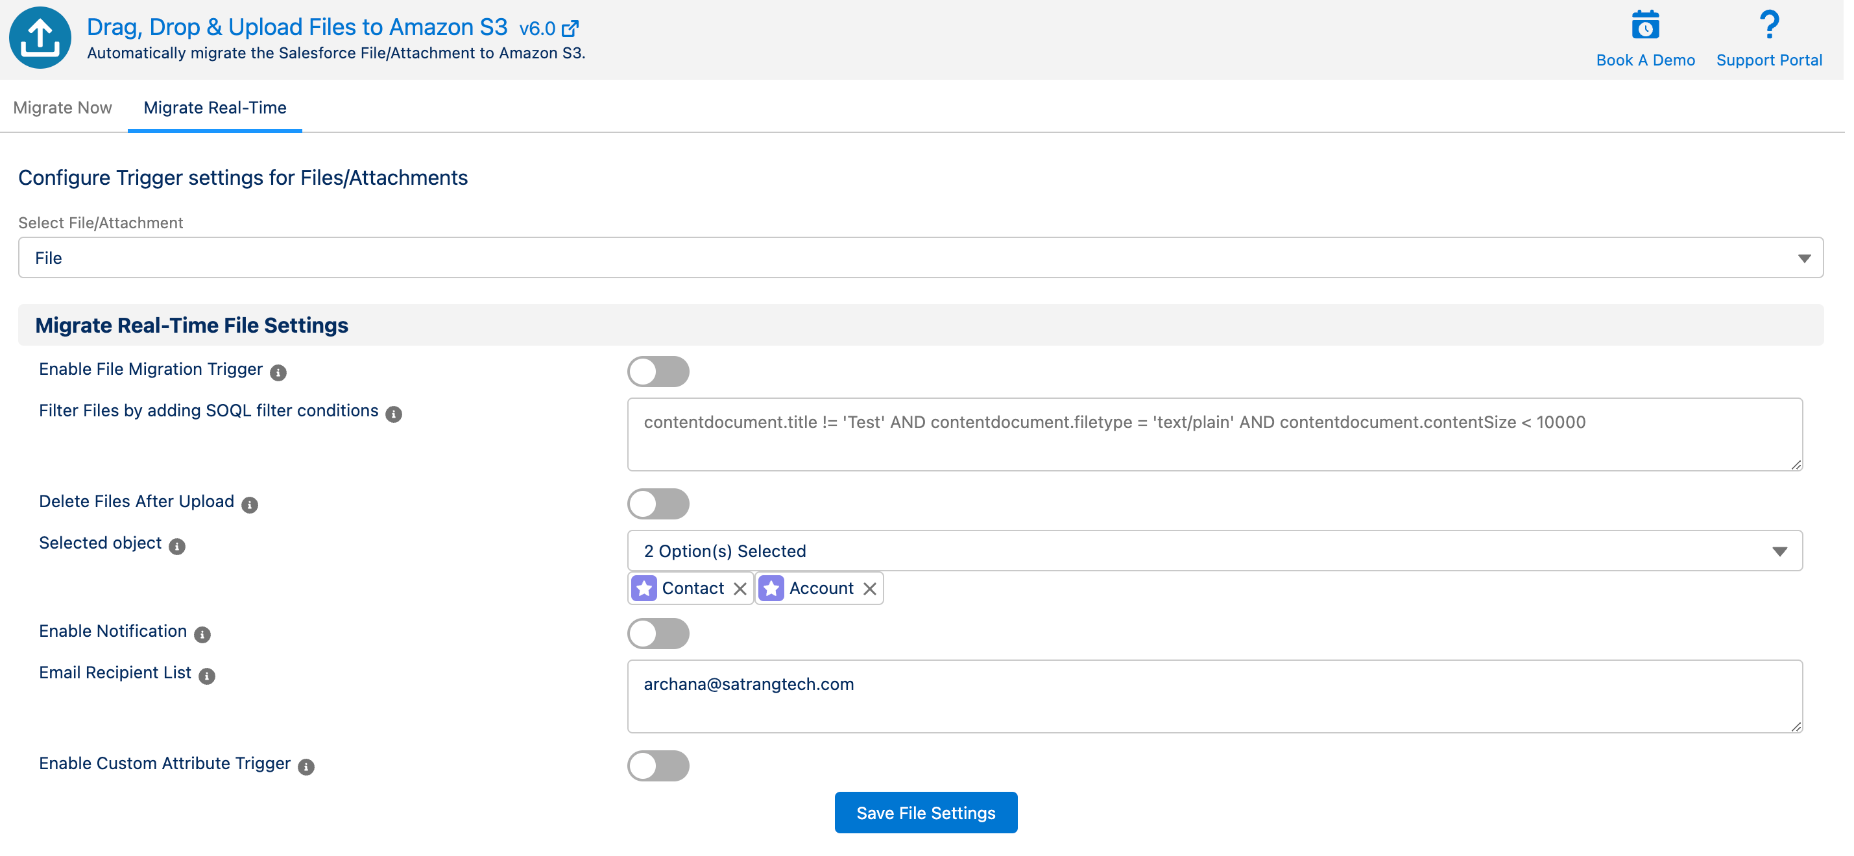1854x856 pixels.
Task: Remove the Contact pill from selected objects
Action: click(739, 588)
